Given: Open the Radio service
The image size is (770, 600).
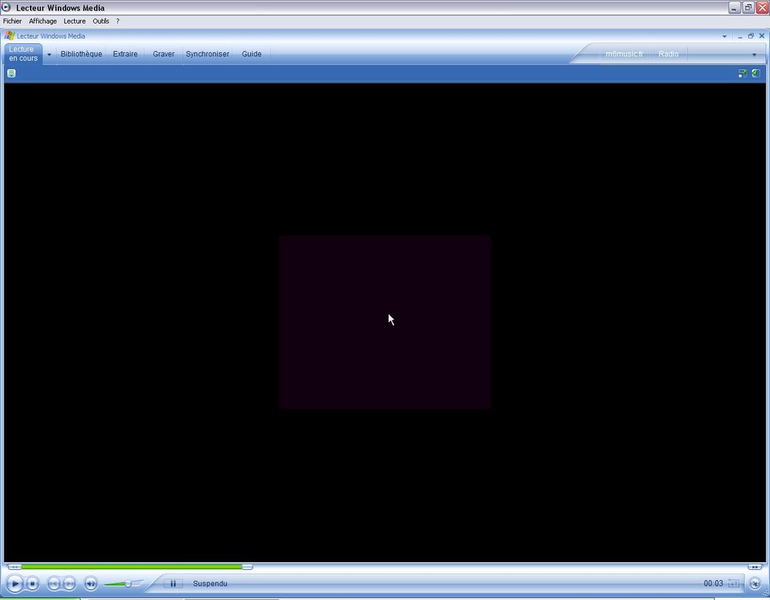Looking at the screenshot, I should pyautogui.click(x=668, y=54).
